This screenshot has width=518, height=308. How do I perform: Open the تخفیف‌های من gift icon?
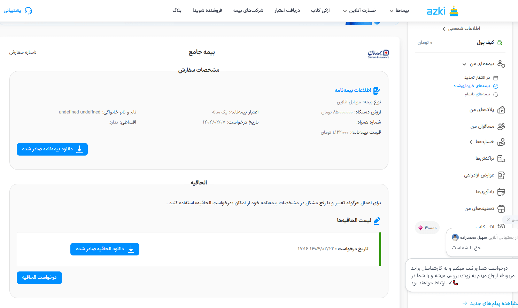point(501,208)
